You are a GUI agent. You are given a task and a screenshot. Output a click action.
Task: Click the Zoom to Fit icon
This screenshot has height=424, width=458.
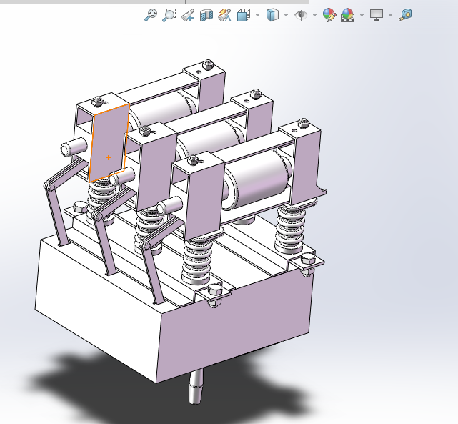(151, 14)
